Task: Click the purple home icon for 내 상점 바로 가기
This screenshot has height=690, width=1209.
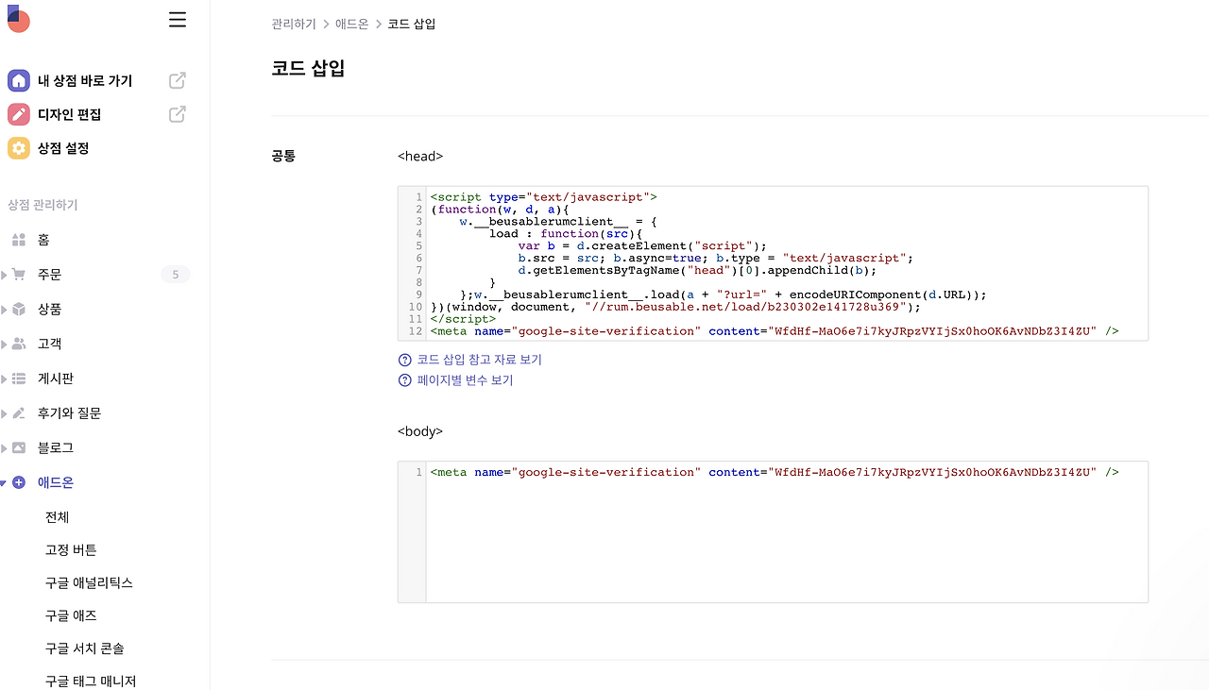Action: [x=19, y=81]
